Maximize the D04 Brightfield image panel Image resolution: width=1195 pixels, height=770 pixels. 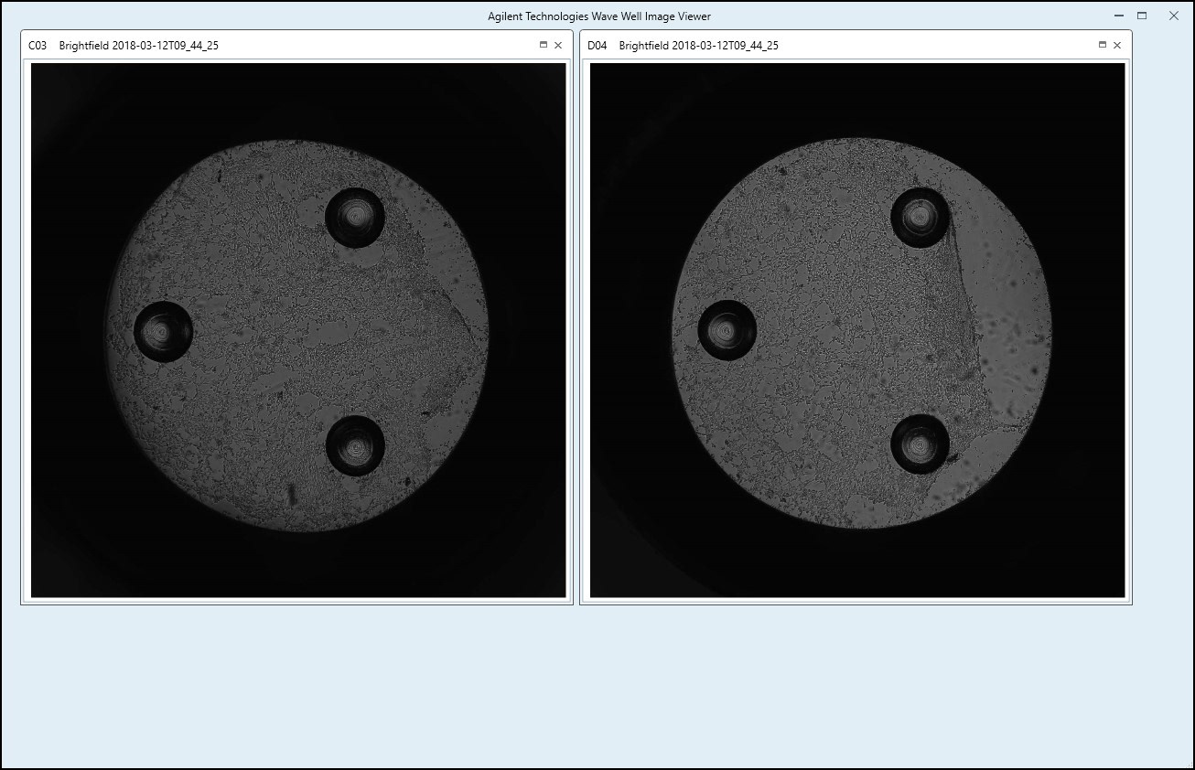1103,45
